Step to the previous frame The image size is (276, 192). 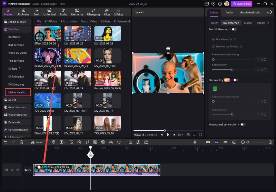(x=162, y=135)
